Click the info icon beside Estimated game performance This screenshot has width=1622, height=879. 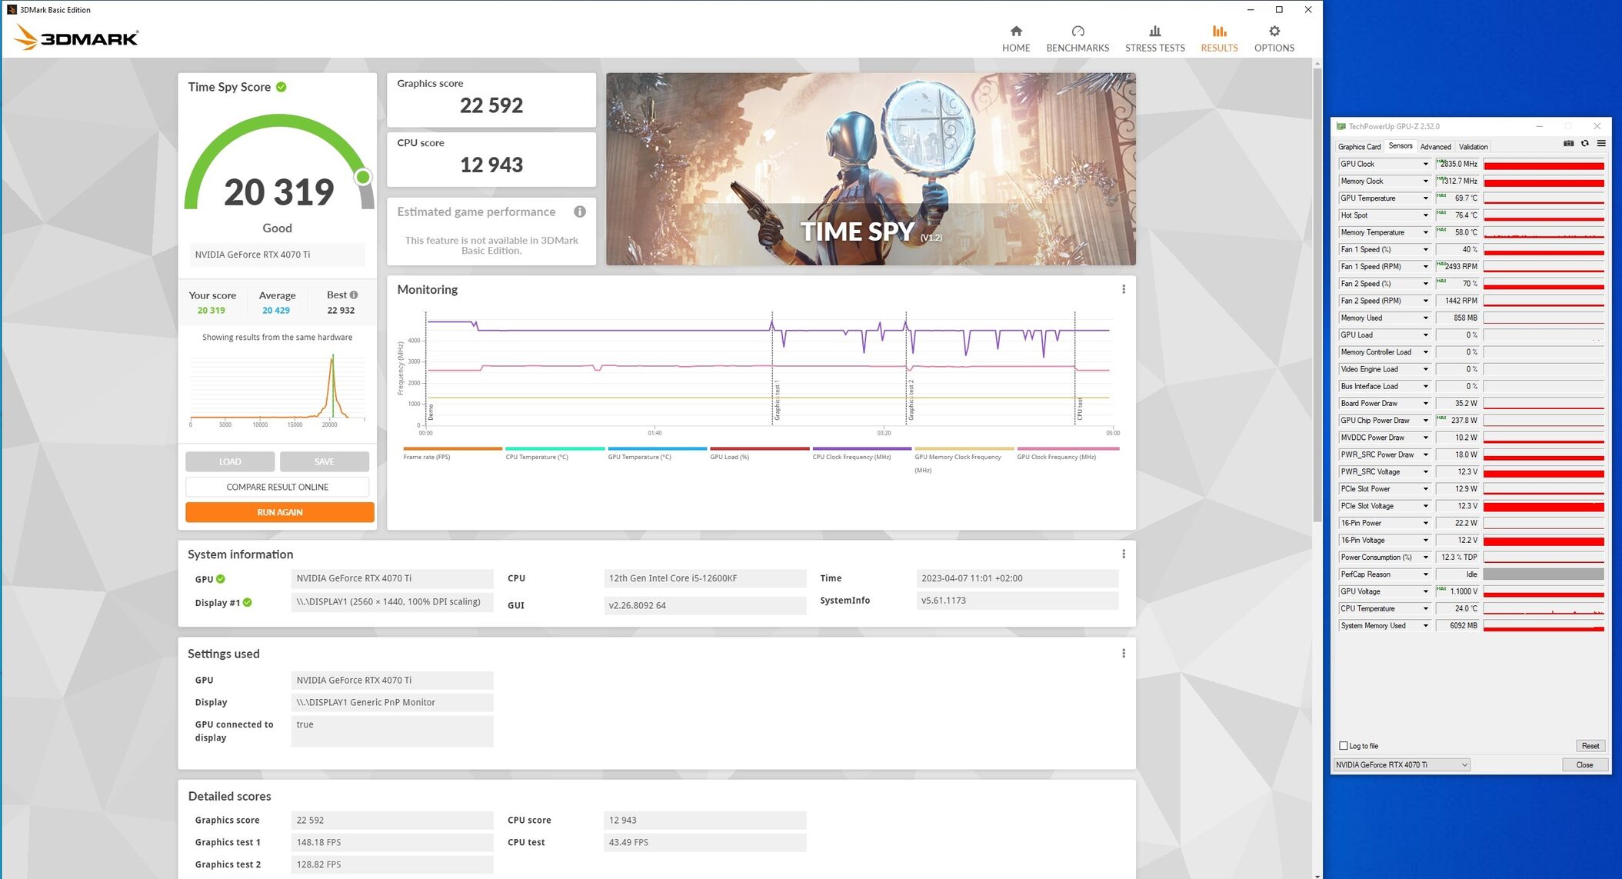click(x=580, y=211)
